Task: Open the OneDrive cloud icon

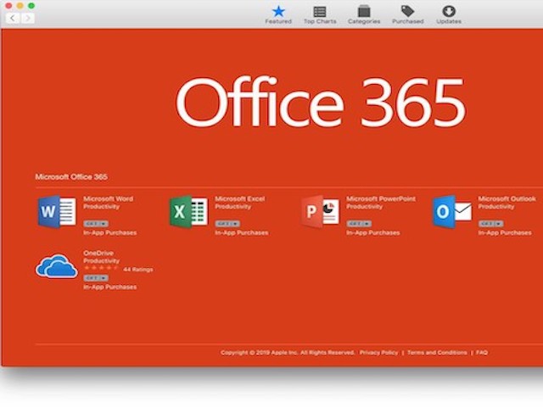Action: coord(56,266)
